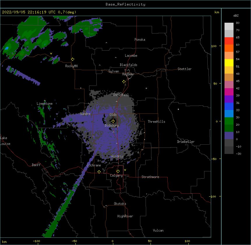This screenshot has height=245, width=251.
Task: Click the Lake Louise label
Action: (x=5, y=141)
